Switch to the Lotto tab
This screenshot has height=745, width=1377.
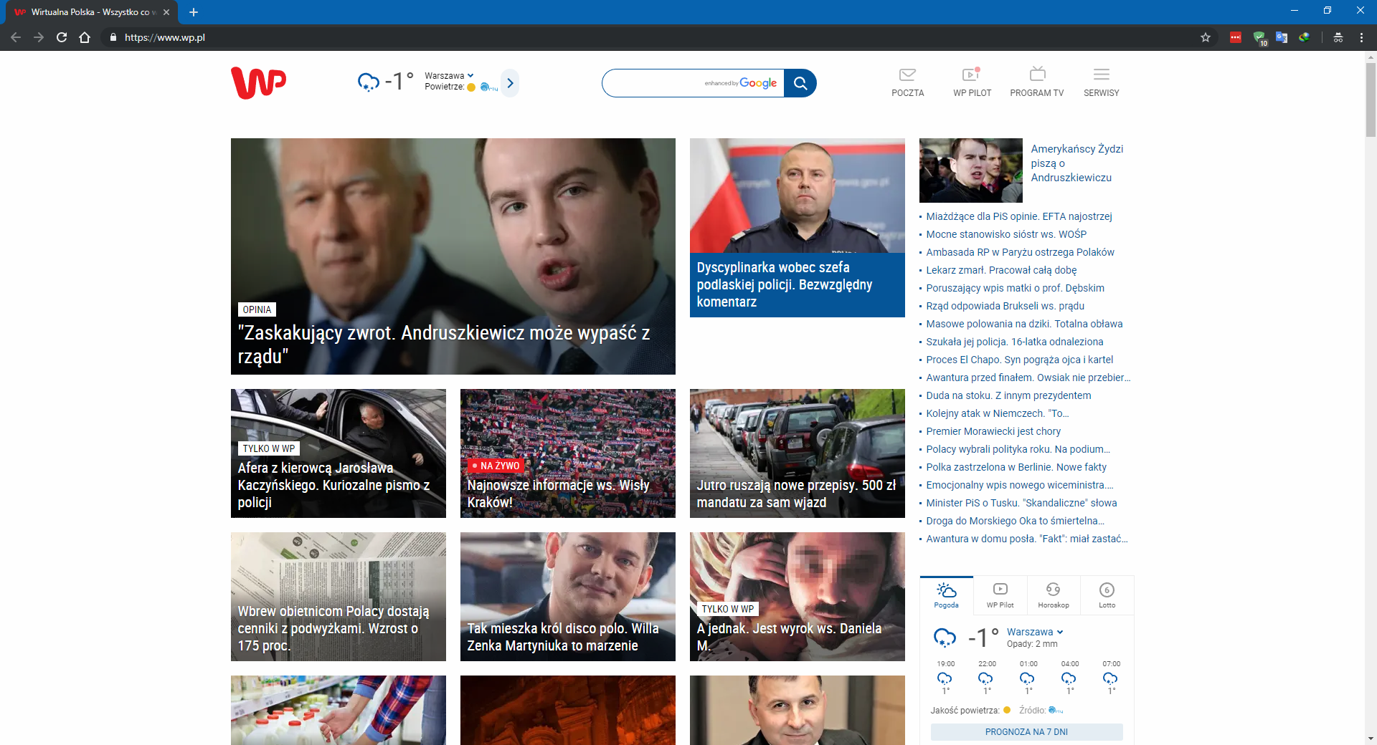pyautogui.click(x=1107, y=595)
